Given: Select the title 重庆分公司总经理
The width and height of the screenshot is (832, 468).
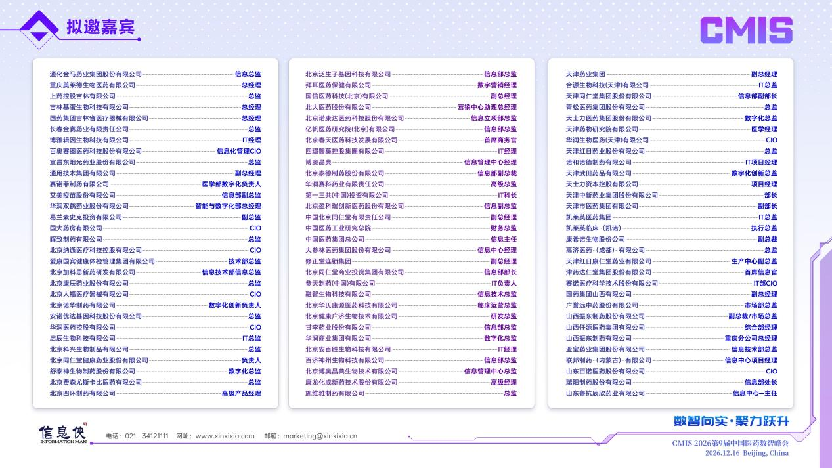Looking at the screenshot, I should coord(751,339).
